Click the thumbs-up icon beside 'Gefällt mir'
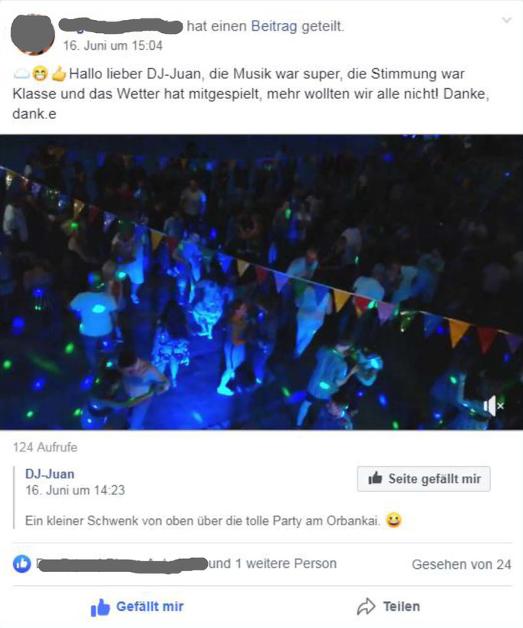This screenshot has width=523, height=628. click(100, 607)
